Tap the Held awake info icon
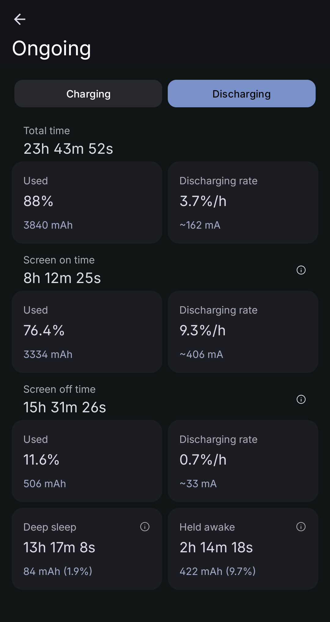Viewport: 330px width, 622px height. click(301, 527)
